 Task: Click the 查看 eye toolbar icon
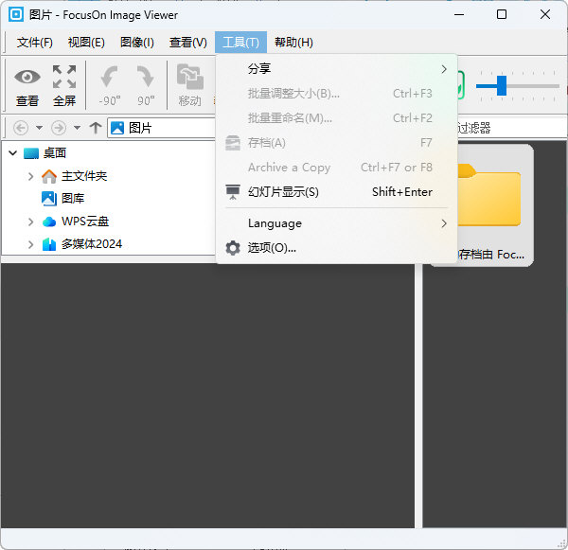tap(27, 77)
